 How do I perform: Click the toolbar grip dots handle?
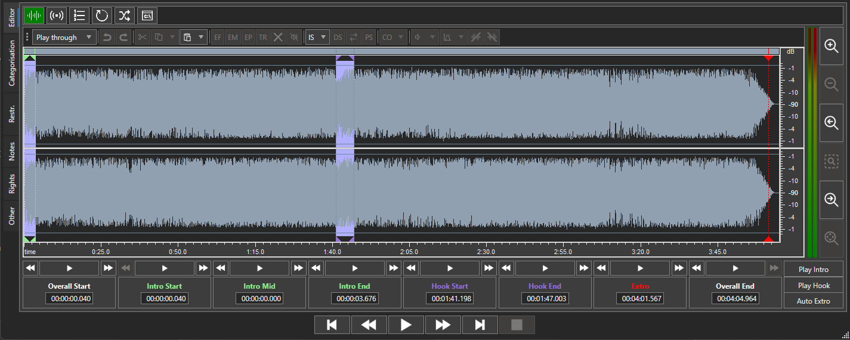pyautogui.click(x=27, y=37)
